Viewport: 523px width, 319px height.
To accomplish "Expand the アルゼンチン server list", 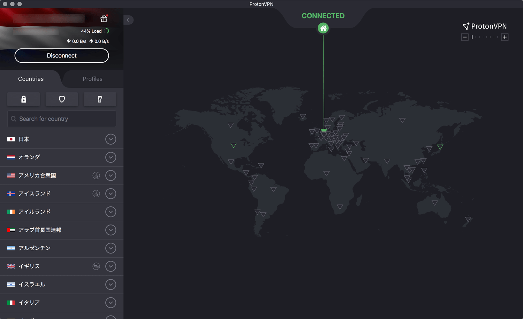I will tap(111, 248).
